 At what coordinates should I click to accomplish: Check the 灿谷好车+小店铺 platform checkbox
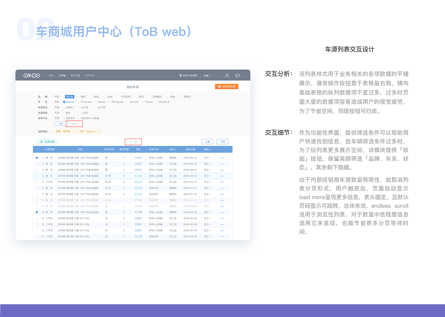click(79, 118)
